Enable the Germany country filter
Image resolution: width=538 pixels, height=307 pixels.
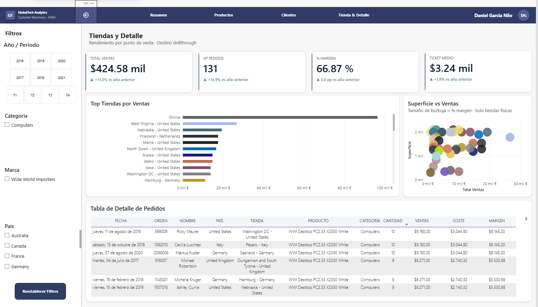click(x=7, y=266)
